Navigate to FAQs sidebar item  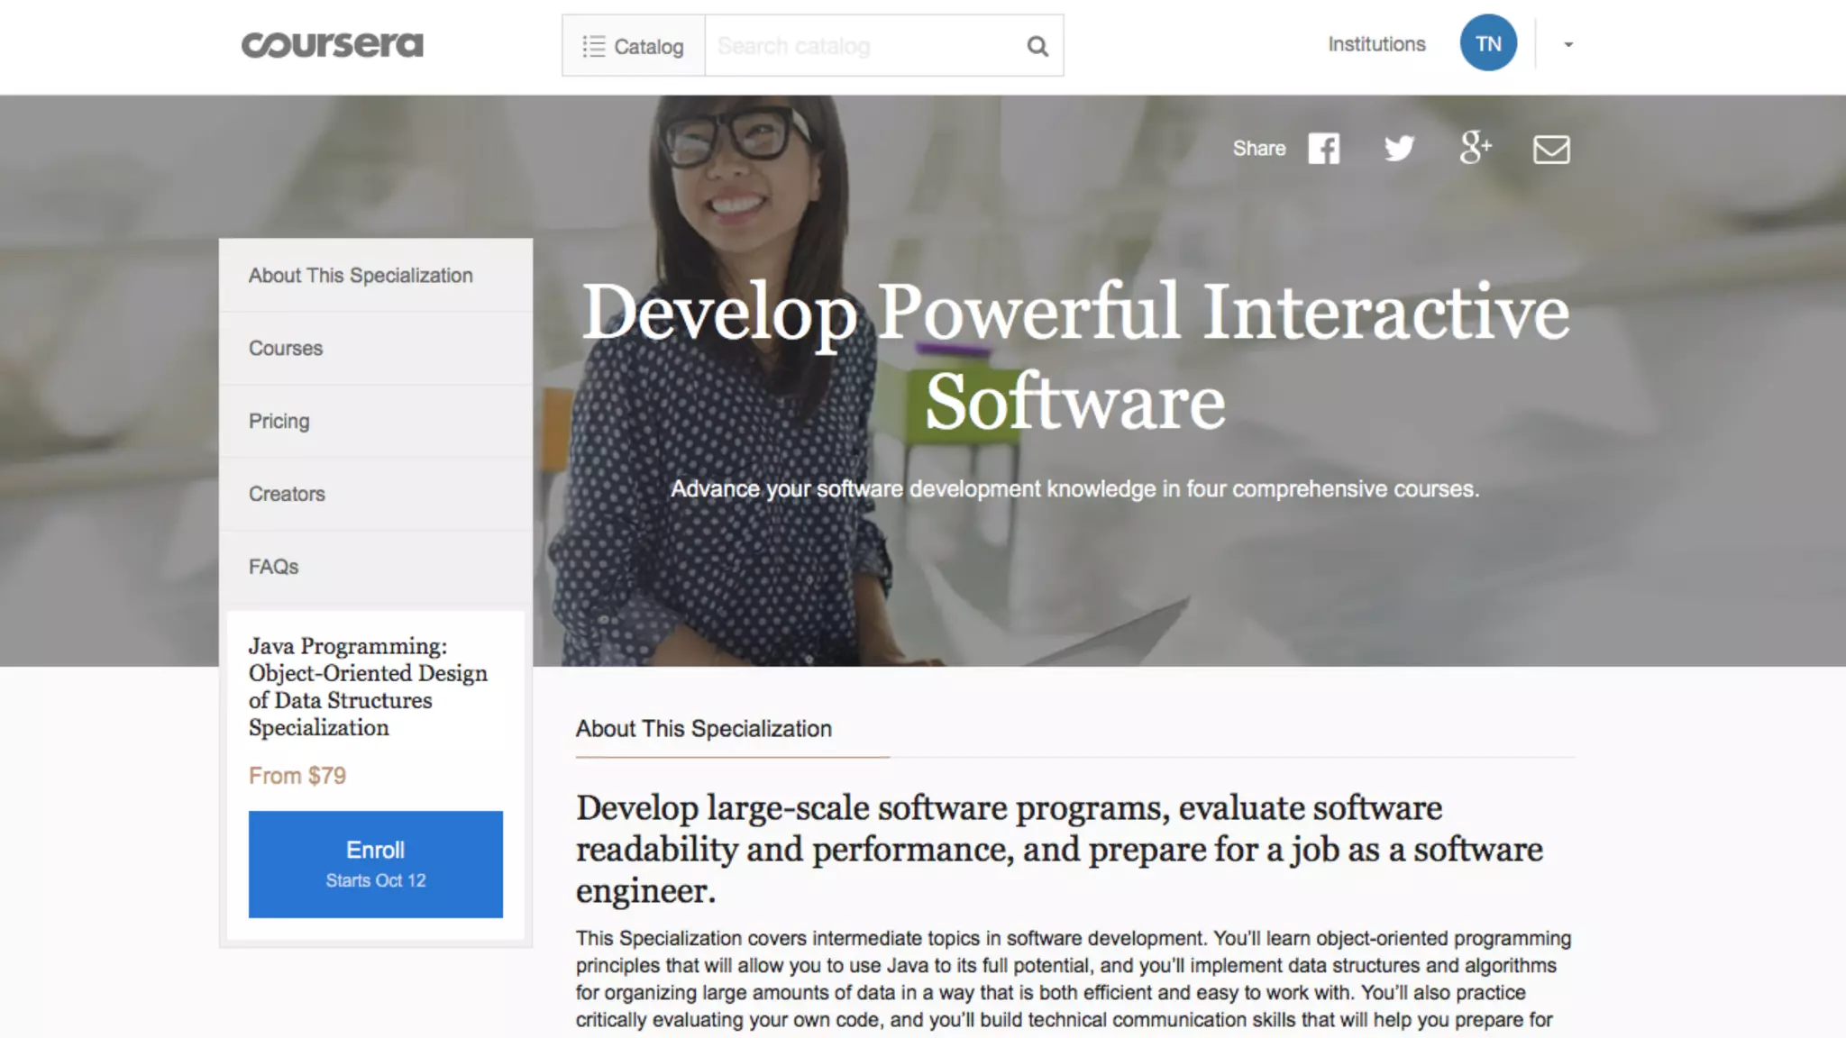273,567
